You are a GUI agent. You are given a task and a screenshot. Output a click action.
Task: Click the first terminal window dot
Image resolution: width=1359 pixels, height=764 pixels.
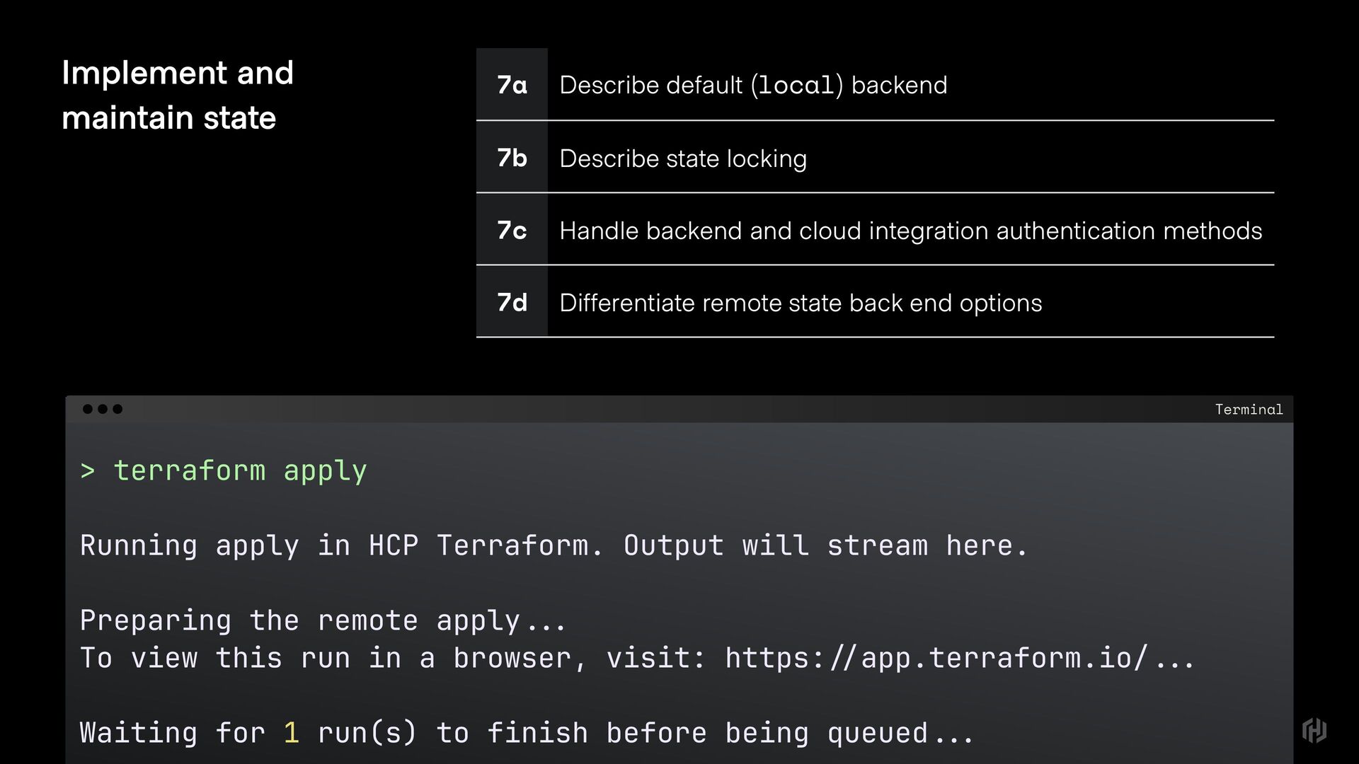point(88,409)
